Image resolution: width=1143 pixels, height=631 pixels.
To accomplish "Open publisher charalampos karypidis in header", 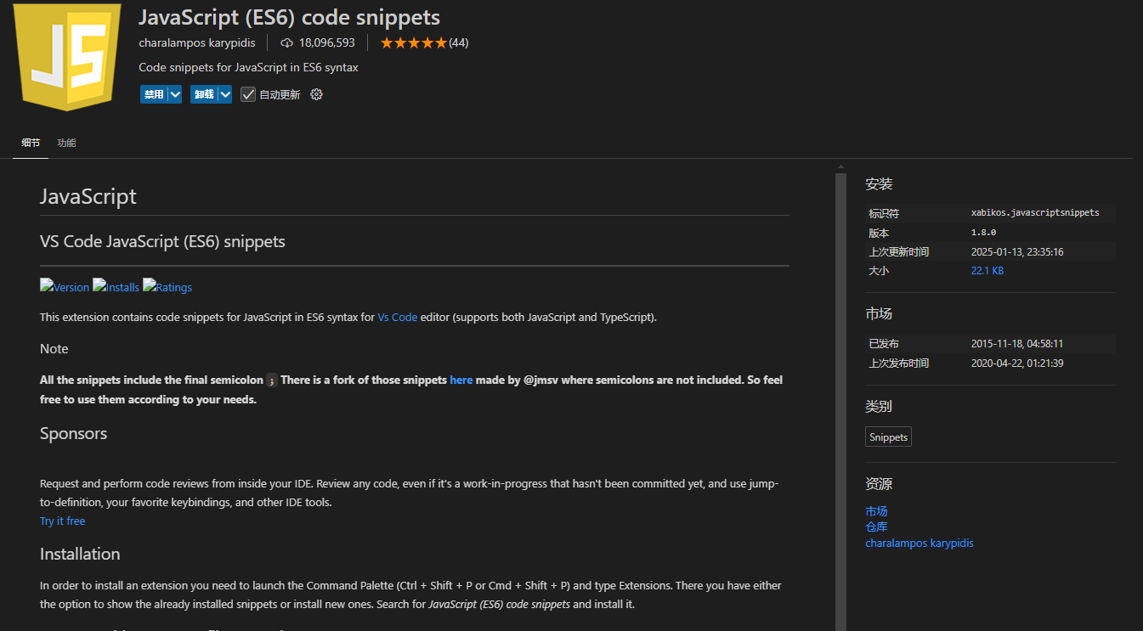I will click(x=197, y=42).
